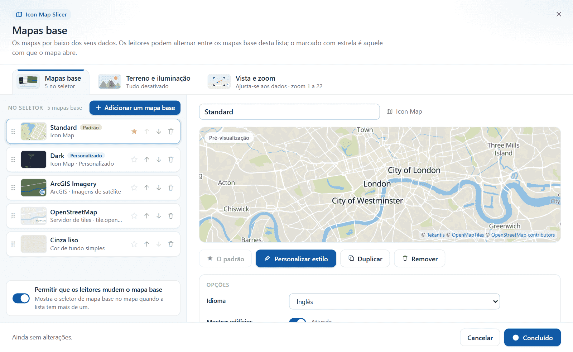Open the Idioma dropdown
This screenshot has width=573, height=352.
tap(394, 301)
